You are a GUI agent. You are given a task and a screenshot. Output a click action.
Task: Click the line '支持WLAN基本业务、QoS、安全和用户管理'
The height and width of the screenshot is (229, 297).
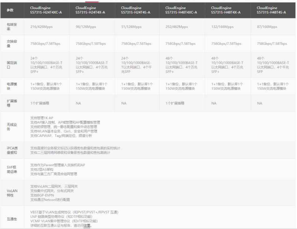pyautogui.click(x=64, y=131)
